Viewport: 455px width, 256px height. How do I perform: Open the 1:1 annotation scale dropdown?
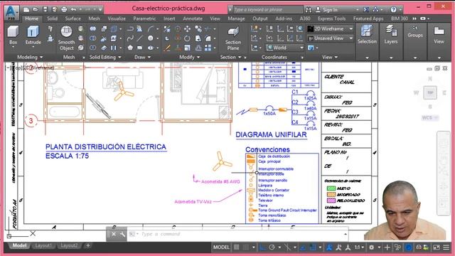click(359, 247)
